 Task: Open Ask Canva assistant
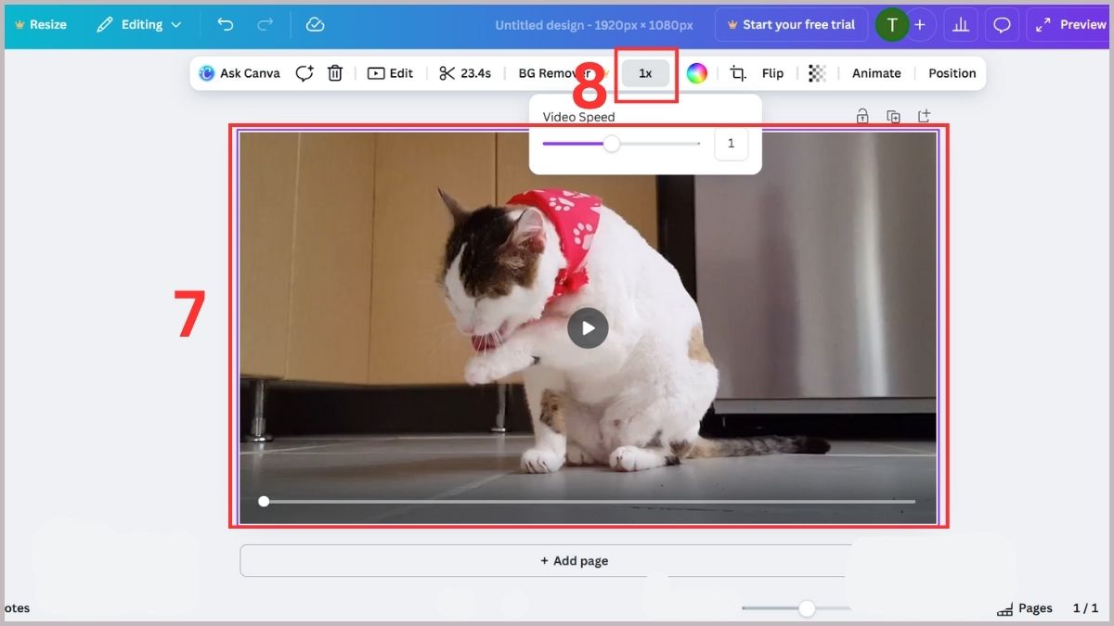coord(239,72)
